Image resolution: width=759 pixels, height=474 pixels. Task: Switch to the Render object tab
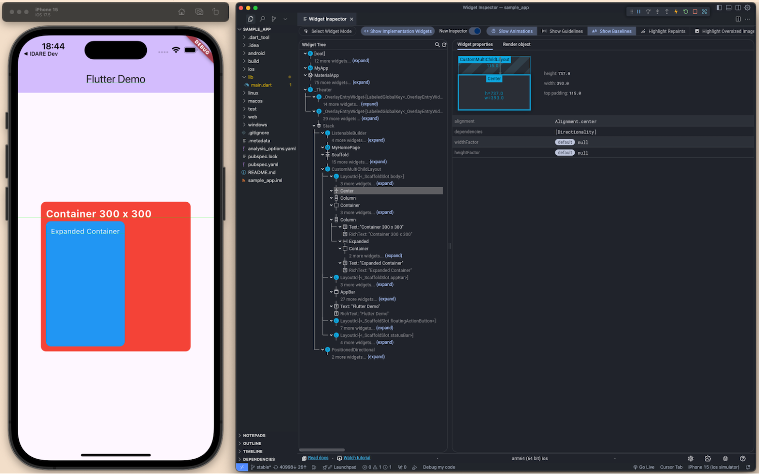click(x=516, y=45)
